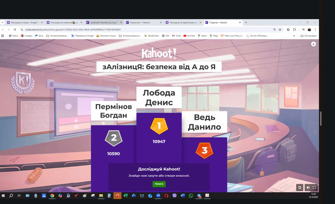The image size is (335, 204).
Task: Expand the hidden bookmarks overflow chevron
Action: coord(294,36)
